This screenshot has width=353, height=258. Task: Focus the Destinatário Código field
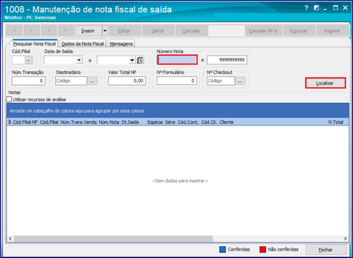click(x=71, y=81)
